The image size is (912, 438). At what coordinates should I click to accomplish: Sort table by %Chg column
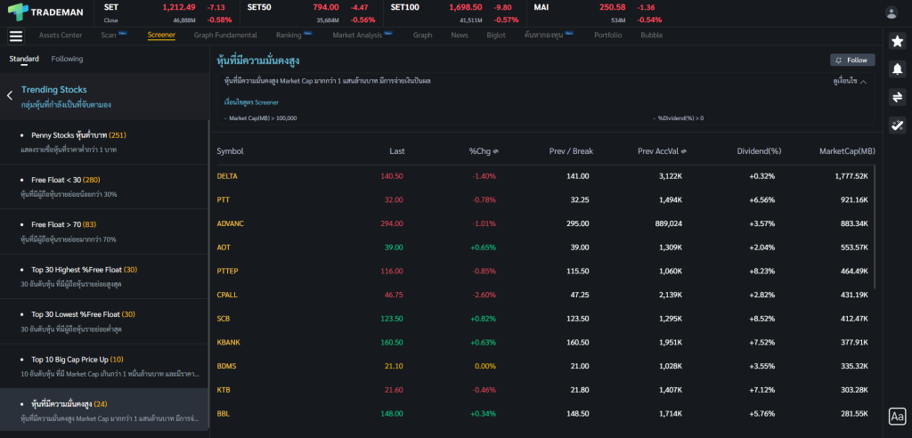tap(483, 151)
